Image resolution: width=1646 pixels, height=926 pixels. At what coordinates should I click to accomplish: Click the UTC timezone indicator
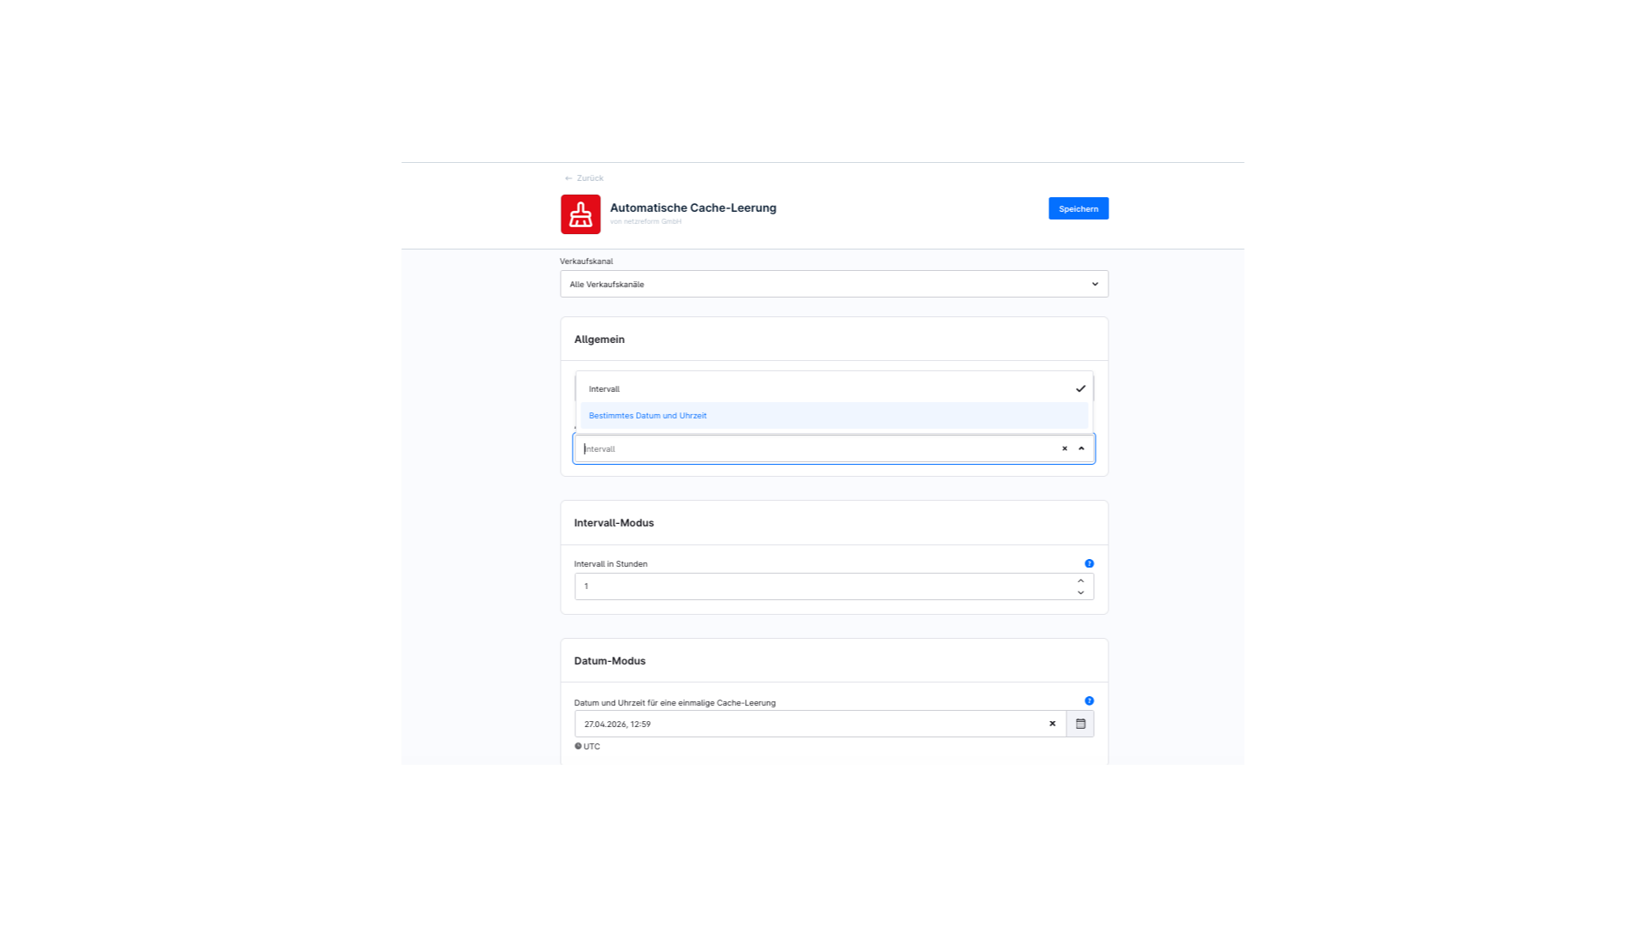(x=587, y=747)
